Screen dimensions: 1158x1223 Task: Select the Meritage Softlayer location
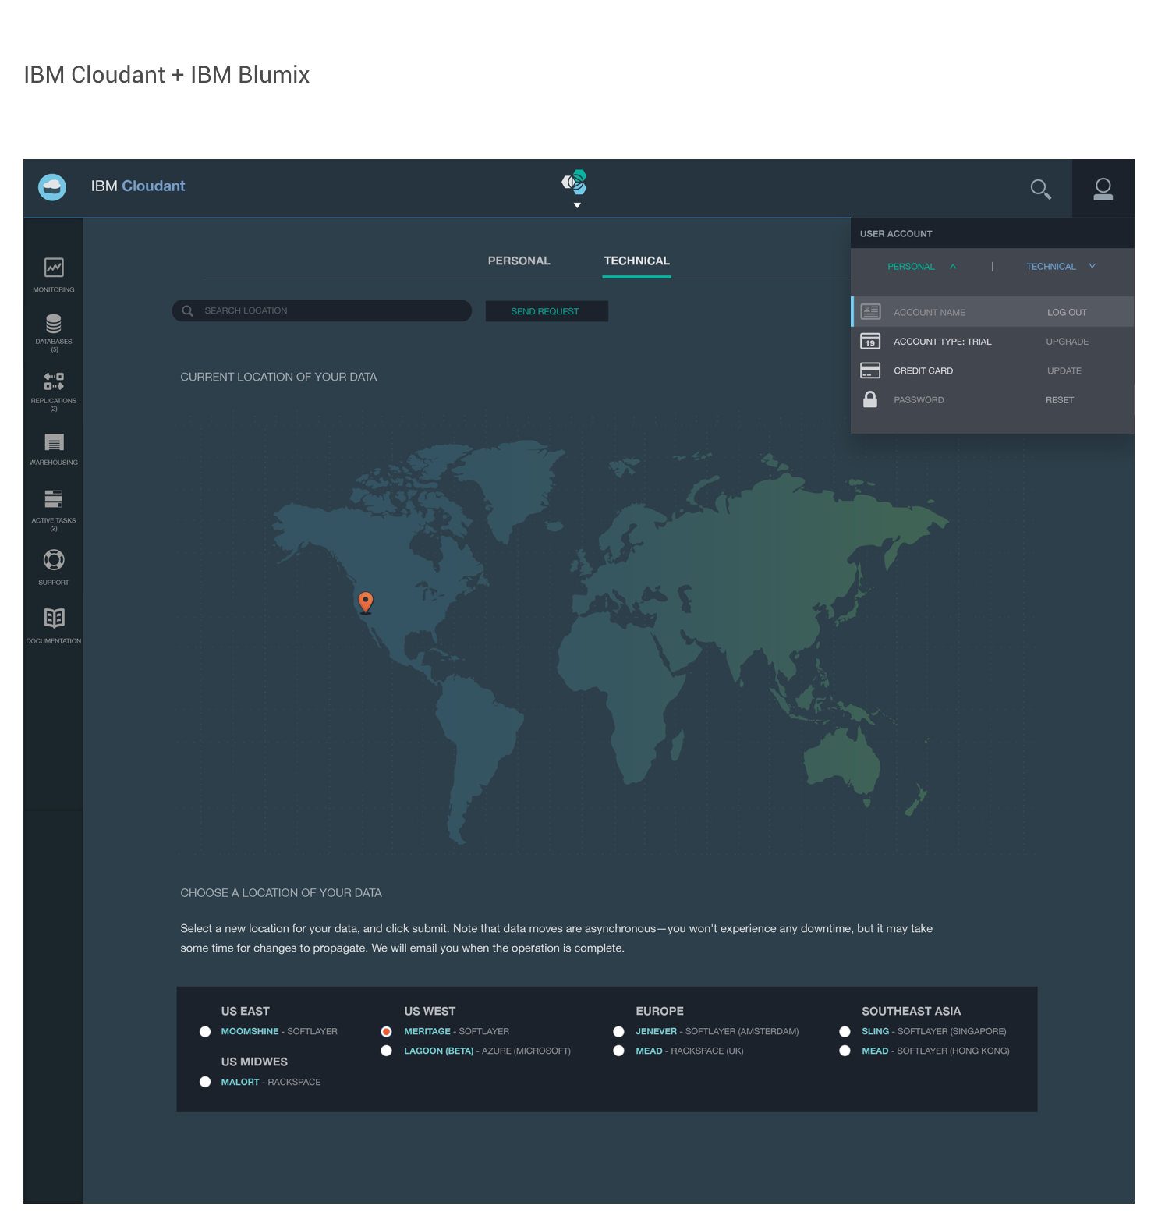(x=386, y=1032)
